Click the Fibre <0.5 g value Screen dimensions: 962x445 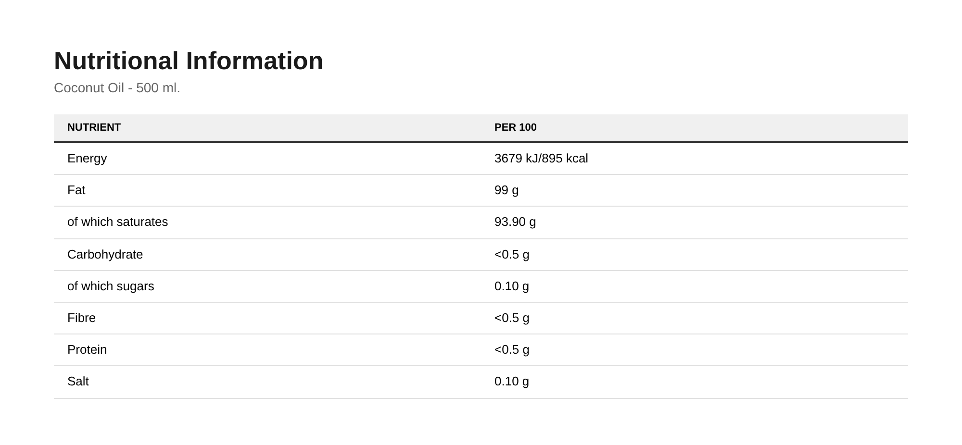point(512,318)
